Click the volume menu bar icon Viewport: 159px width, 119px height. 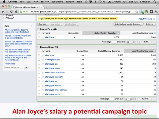(104, 2)
